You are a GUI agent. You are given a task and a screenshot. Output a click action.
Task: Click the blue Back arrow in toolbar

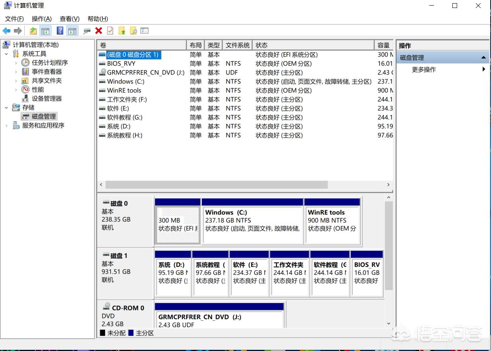(x=6, y=31)
